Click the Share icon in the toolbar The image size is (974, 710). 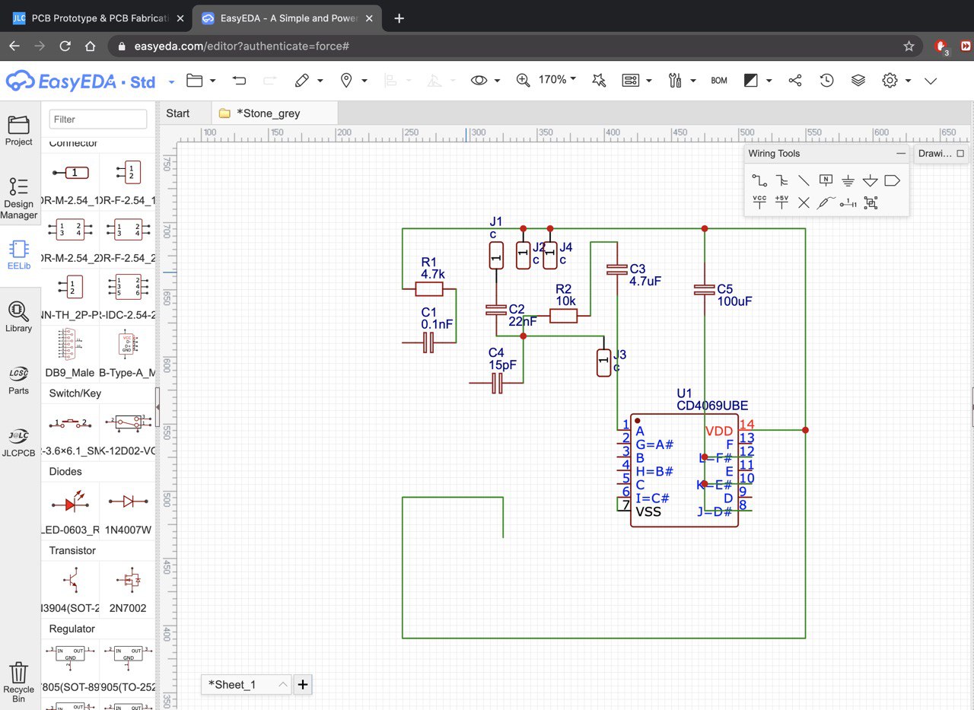click(x=795, y=81)
